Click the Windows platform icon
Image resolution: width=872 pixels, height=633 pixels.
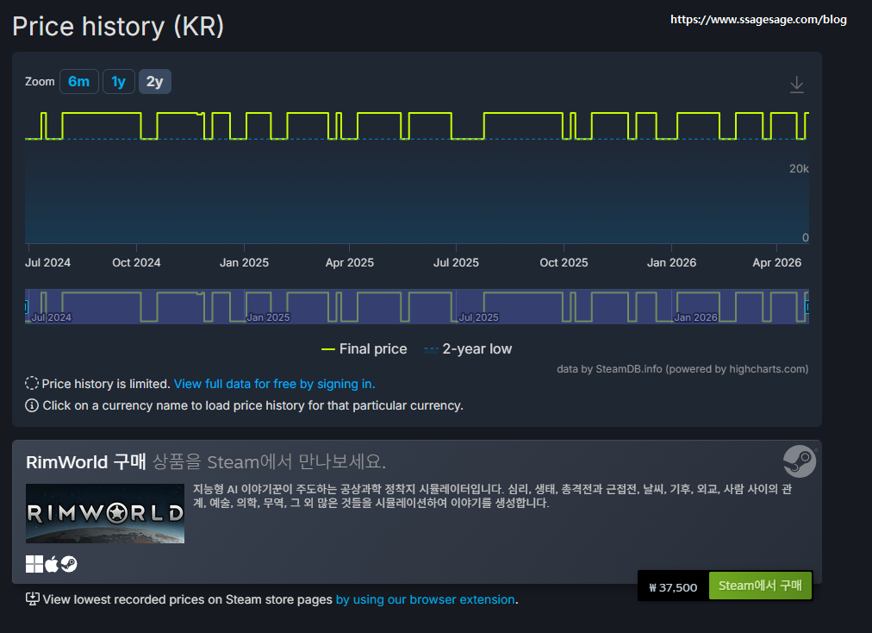34,564
